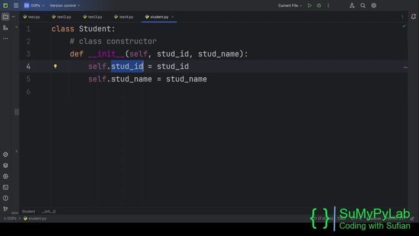Click the 'Student' class name on line 1
Image resolution: width=419 pixels, height=236 pixels.
[94, 29]
